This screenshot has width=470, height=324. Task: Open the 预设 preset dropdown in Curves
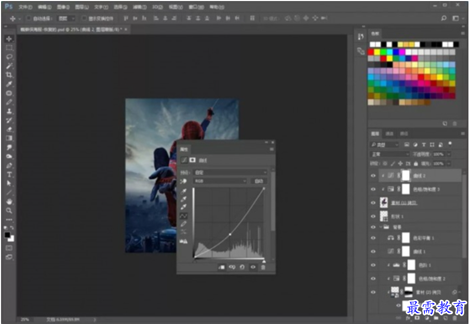click(230, 172)
